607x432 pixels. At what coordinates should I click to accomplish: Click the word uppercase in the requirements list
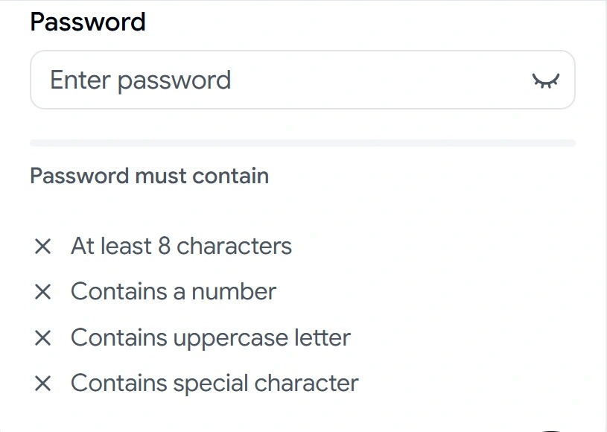(x=230, y=339)
